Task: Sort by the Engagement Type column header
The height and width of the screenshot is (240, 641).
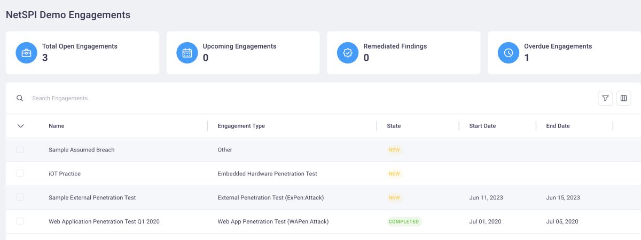Action: click(x=241, y=126)
